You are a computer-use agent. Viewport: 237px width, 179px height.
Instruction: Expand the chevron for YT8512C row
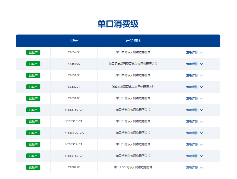(x=201, y=75)
